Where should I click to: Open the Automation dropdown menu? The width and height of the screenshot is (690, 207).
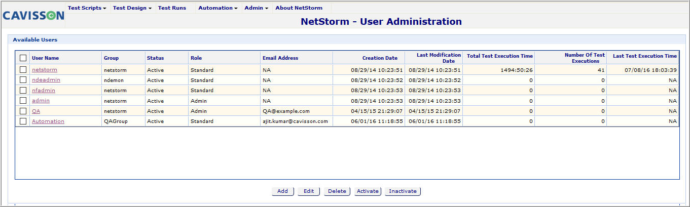[x=218, y=8]
